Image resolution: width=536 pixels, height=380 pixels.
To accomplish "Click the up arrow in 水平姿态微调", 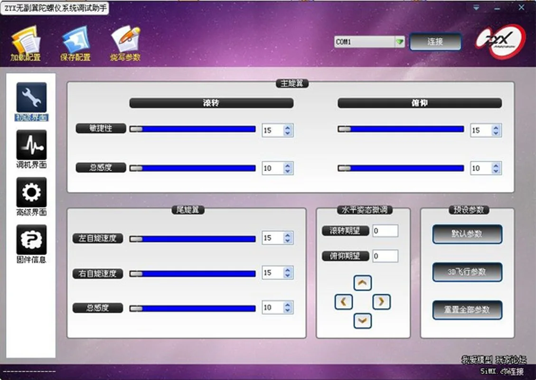I will tap(362, 283).
